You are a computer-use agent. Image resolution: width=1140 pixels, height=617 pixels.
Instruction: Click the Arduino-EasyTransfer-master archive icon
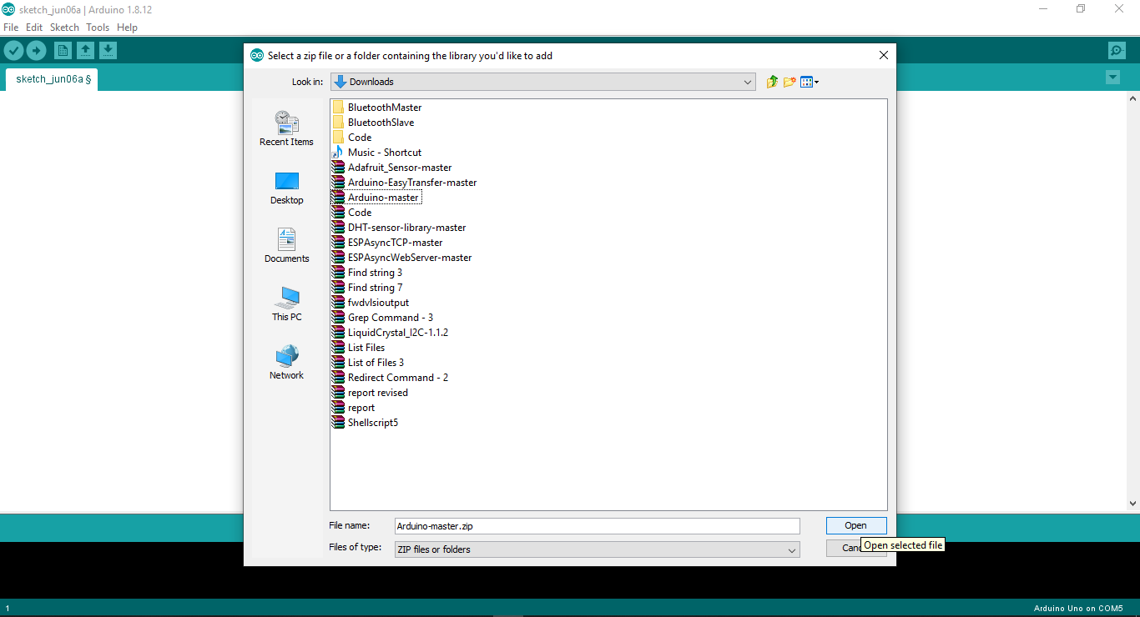click(x=338, y=183)
